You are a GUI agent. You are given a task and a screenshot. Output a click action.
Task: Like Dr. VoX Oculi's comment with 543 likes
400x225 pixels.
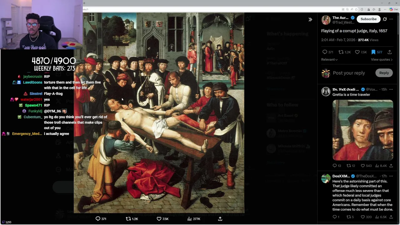(x=363, y=166)
